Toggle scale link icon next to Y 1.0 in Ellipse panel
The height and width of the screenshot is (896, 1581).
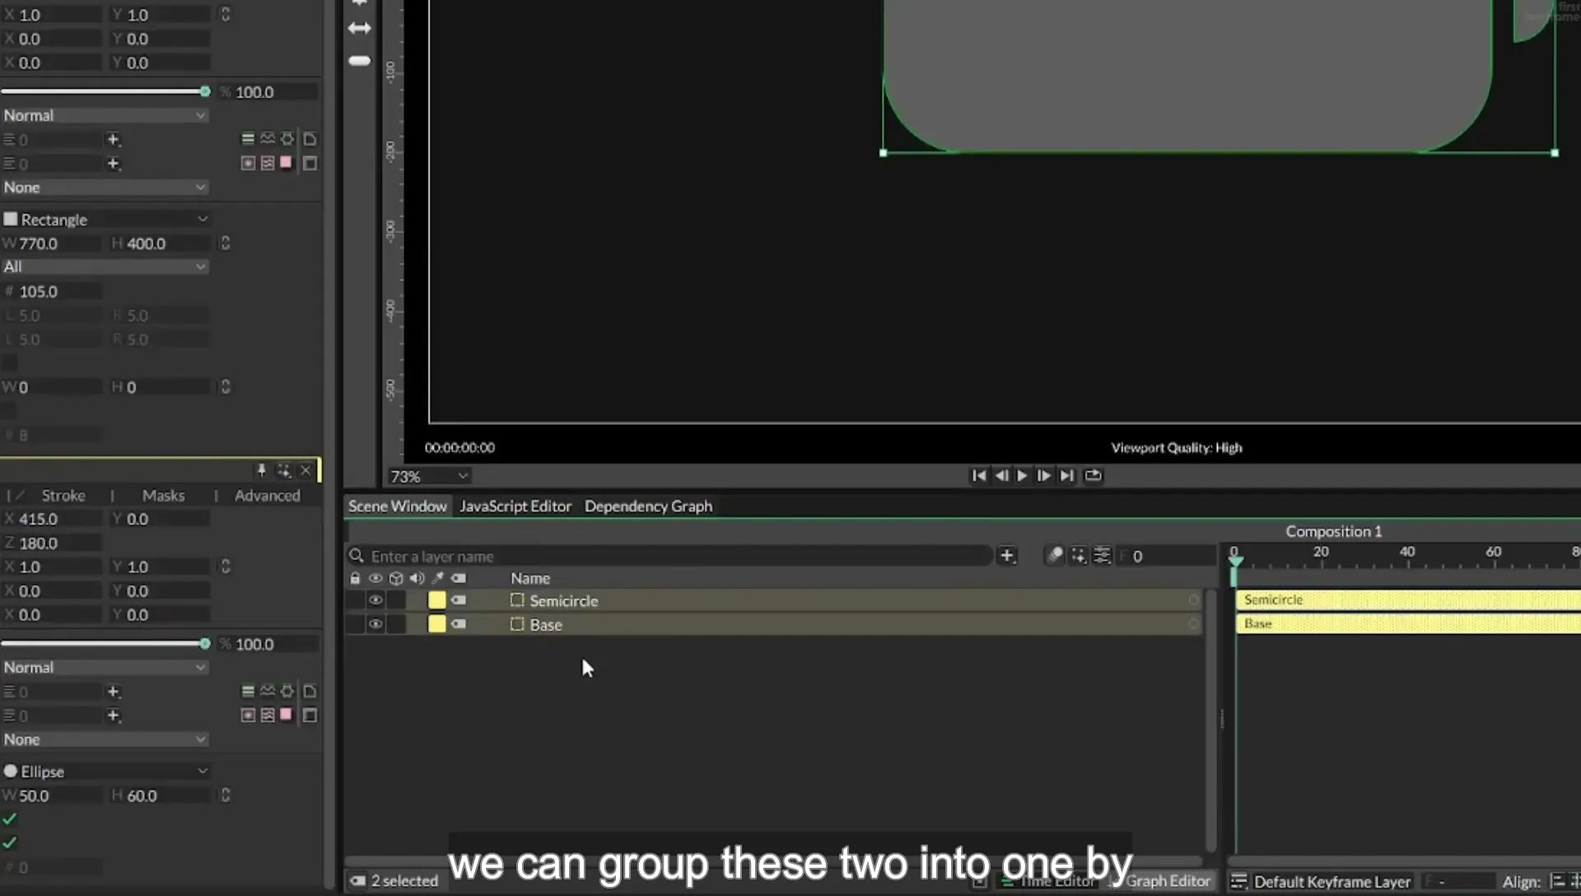[x=225, y=567]
